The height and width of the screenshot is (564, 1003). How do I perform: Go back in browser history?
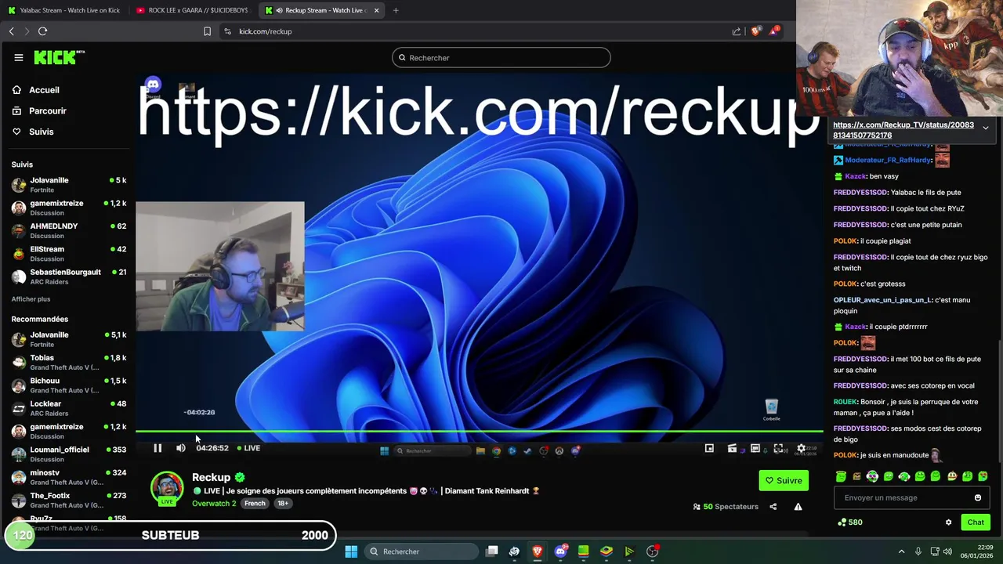11,31
